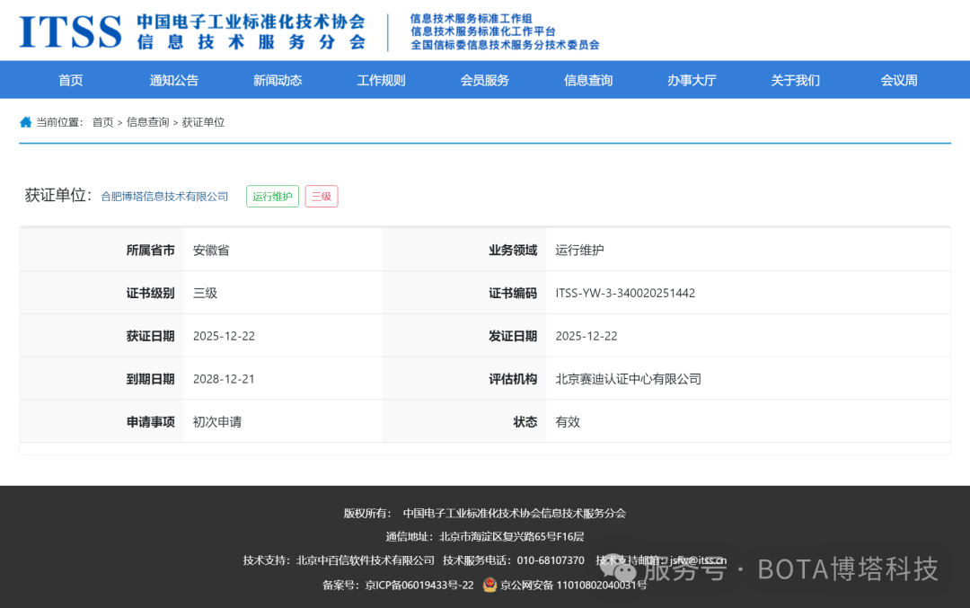This screenshot has width=970, height=608.
Task: Click the 评估机构 row label
Action: pyautogui.click(x=513, y=379)
